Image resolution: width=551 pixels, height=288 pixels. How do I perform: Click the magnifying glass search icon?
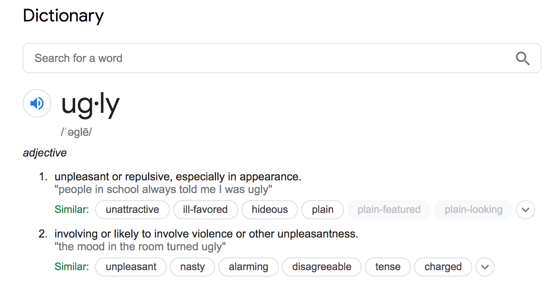[x=522, y=58]
